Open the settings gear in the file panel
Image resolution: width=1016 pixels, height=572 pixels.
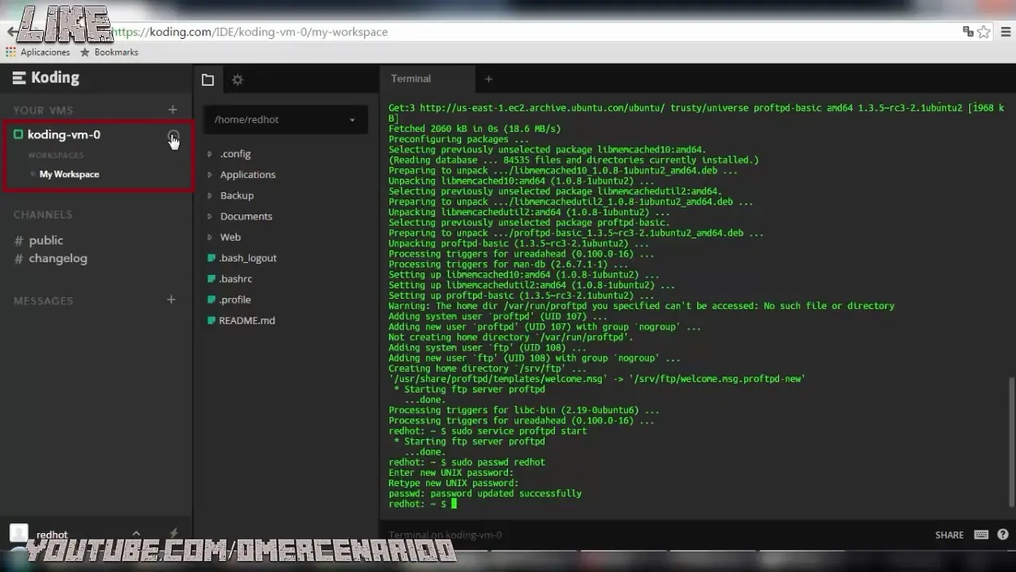[236, 79]
